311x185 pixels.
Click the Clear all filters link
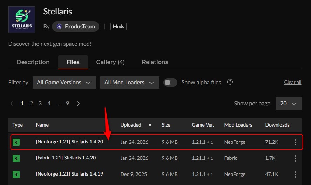coord(292,82)
